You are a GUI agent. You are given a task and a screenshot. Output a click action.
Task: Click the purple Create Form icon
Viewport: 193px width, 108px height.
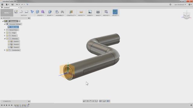coord(43,12)
